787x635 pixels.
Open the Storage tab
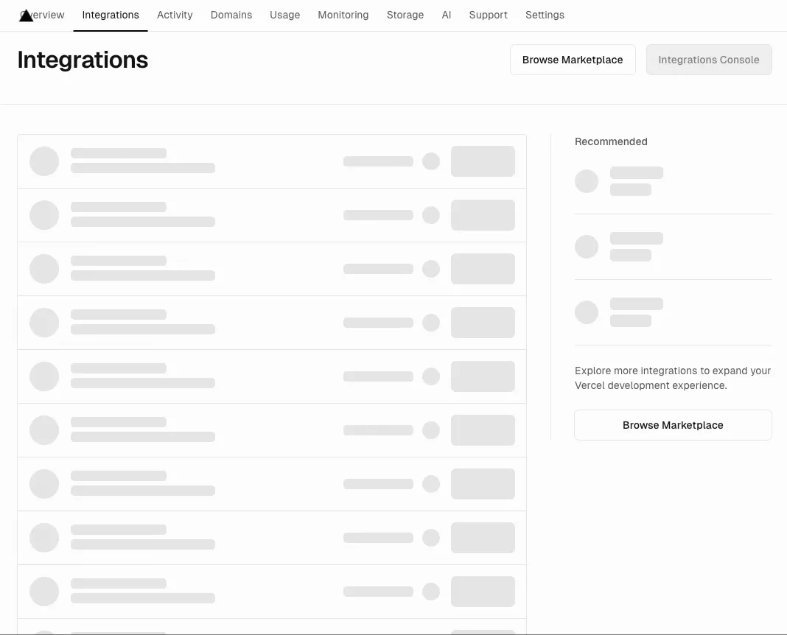tap(405, 15)
